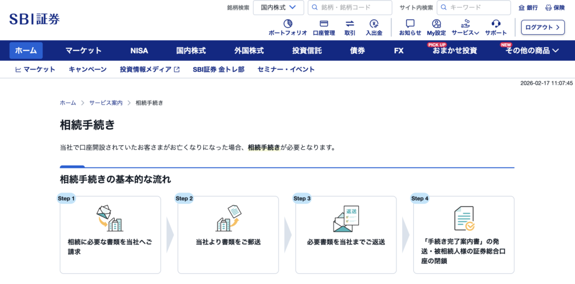Click the SBI証券 logo

click(x=34, y=19)
